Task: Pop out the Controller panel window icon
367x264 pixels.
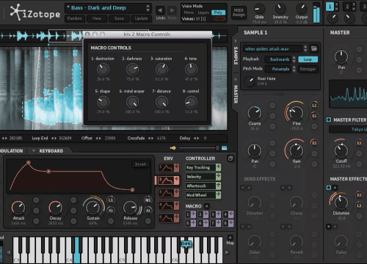Action: [x=230, y=158]
